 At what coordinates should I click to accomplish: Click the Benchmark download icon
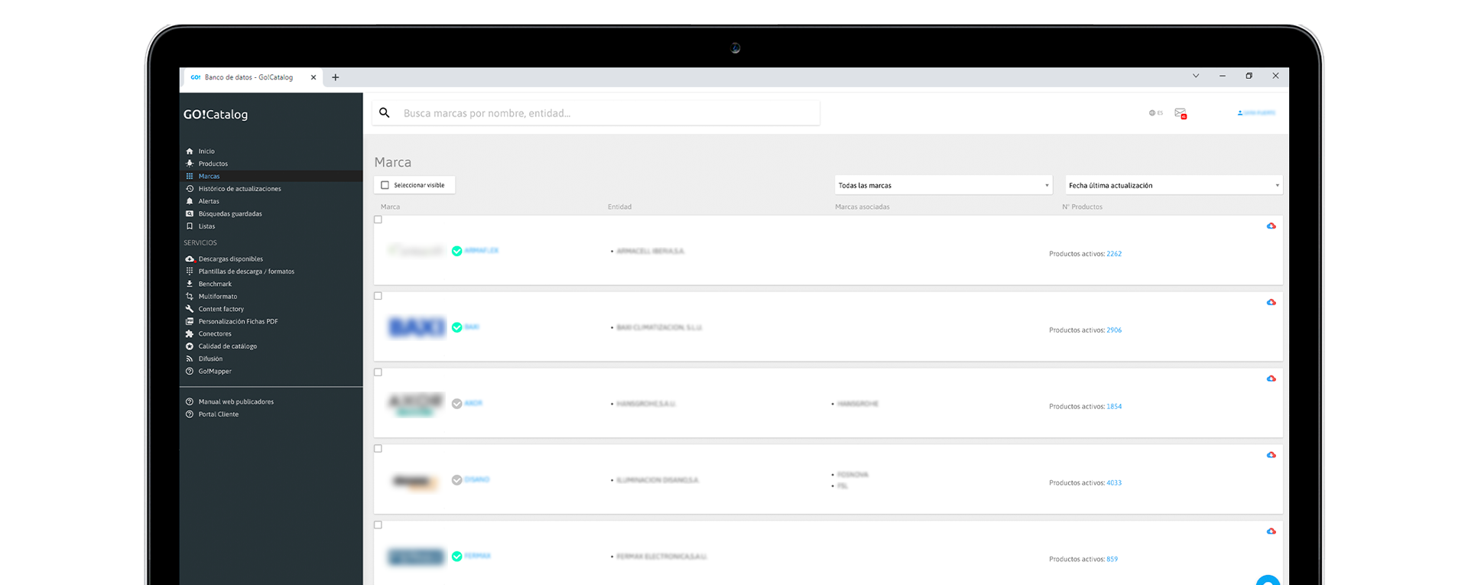click(x=190, y=284)
